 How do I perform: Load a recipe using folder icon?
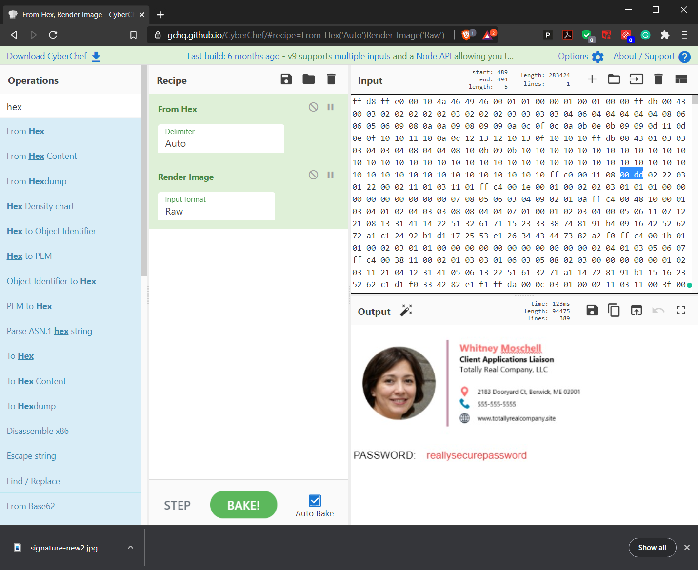309,79
